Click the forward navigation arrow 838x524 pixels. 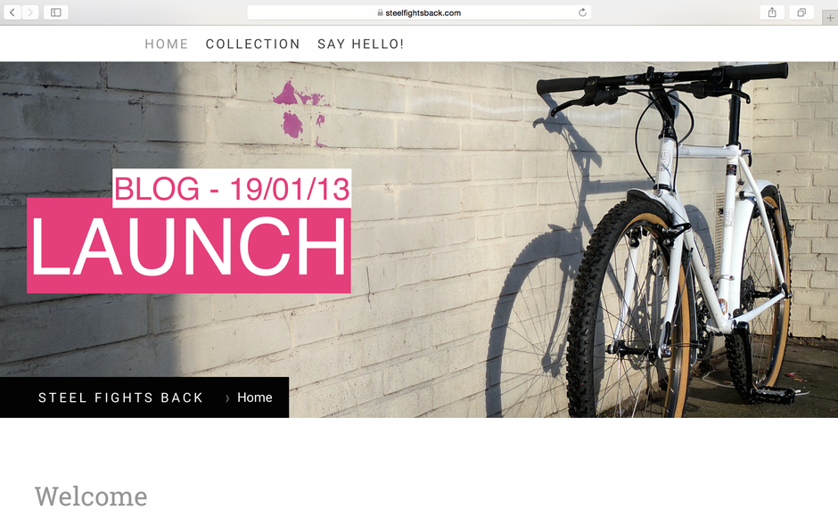pos(30,12)
